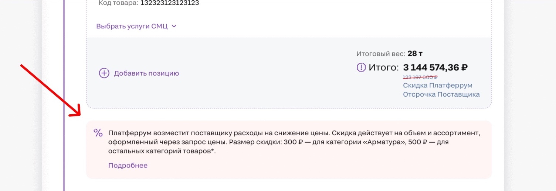Viewport: 556px width, 191px height.
Task: Select the Добавить позицию text button
Action: (x=146, y=73)
